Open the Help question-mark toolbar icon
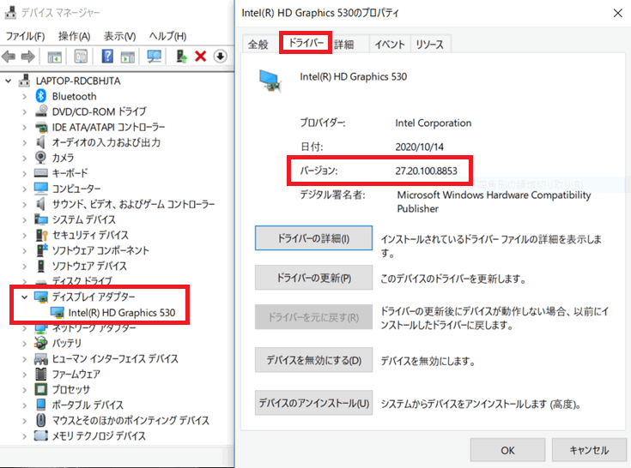Viewport: 631px width, 468px height. (x=107, y=57)
